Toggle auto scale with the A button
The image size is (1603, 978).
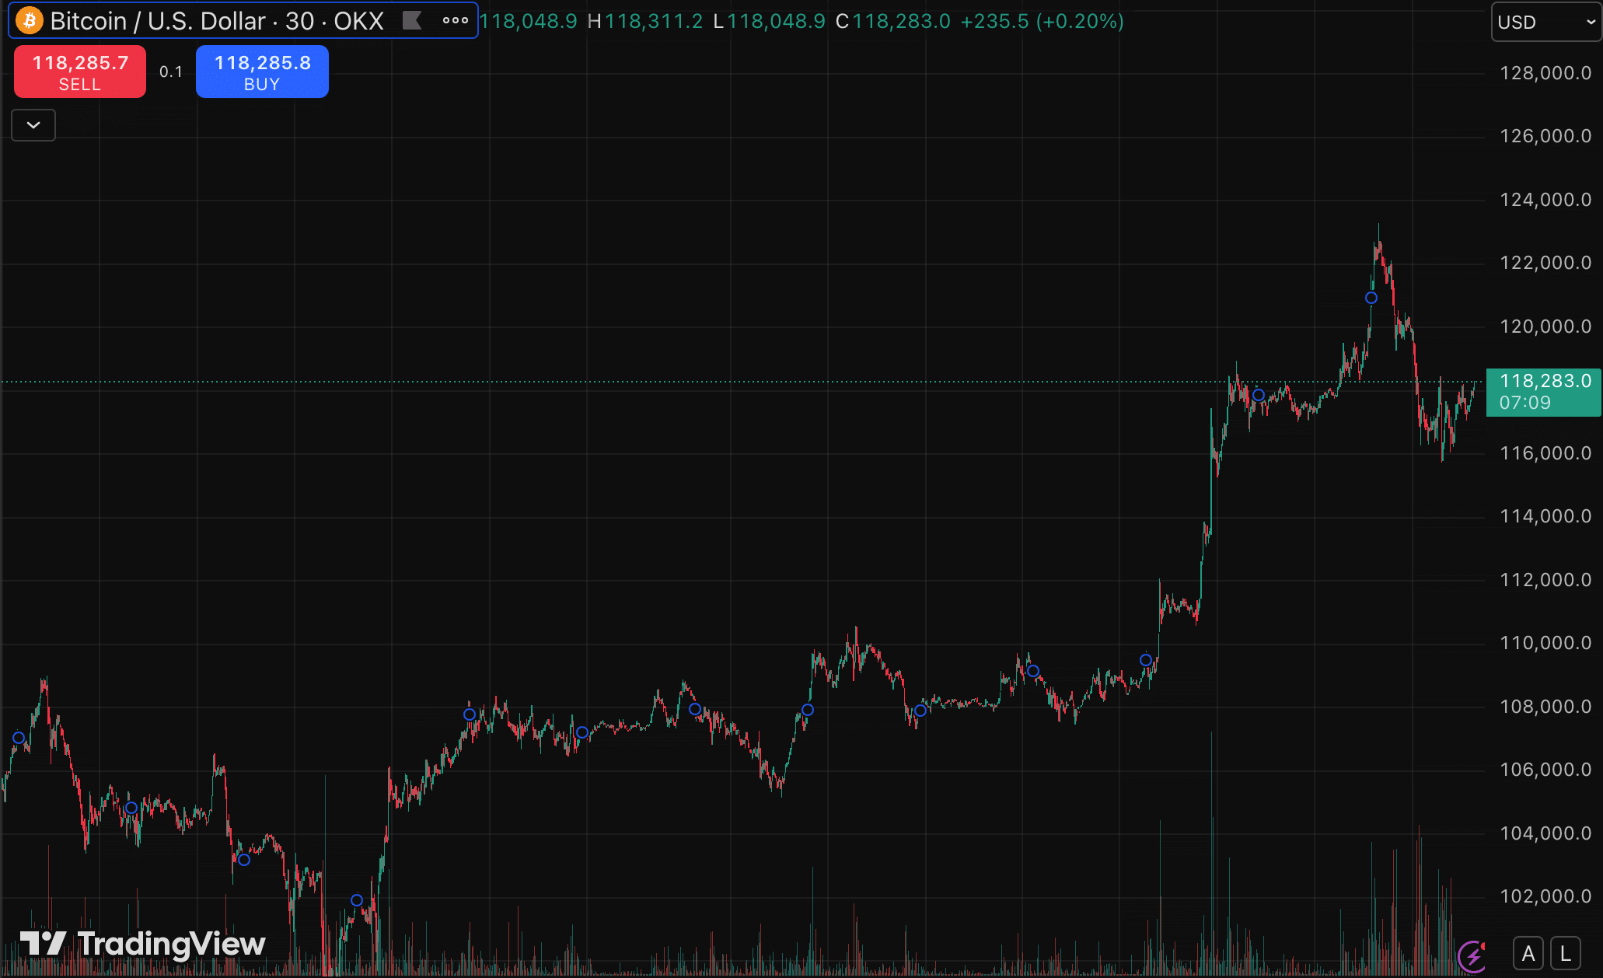(x=1528, y=953)
